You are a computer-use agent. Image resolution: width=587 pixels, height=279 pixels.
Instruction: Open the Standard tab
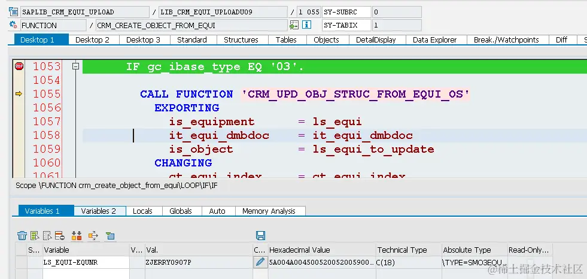click(192, 40)
